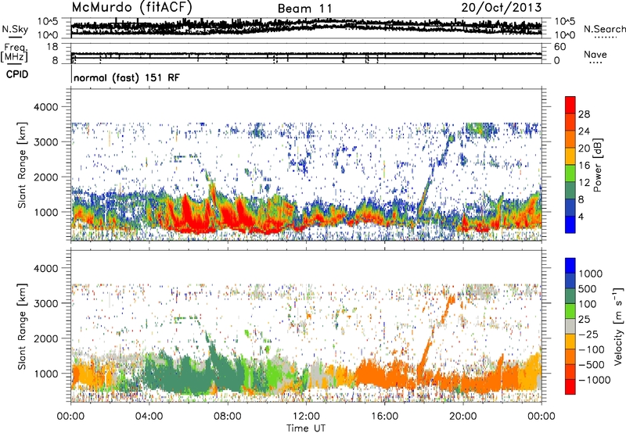Click the 'normal (fast) 151 RF' text
Screen dimensions: 626x433
pos(127,77)
